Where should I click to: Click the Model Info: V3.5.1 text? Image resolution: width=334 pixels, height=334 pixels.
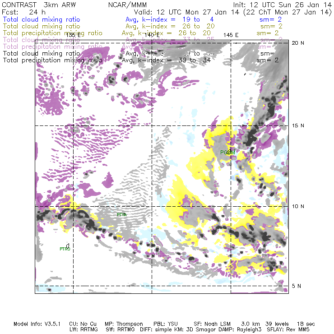point(37,324)
